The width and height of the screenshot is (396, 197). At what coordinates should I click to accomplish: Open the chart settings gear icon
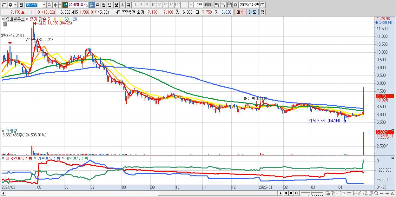[x=235, y=5]
